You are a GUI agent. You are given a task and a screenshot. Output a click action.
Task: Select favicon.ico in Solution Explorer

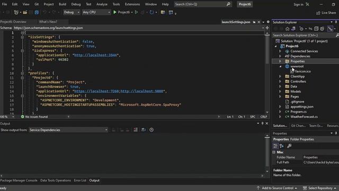[x=302, y=71]
